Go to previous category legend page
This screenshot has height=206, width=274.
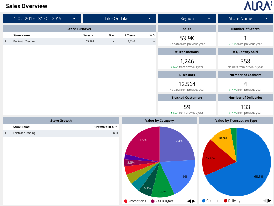[189, 201]
